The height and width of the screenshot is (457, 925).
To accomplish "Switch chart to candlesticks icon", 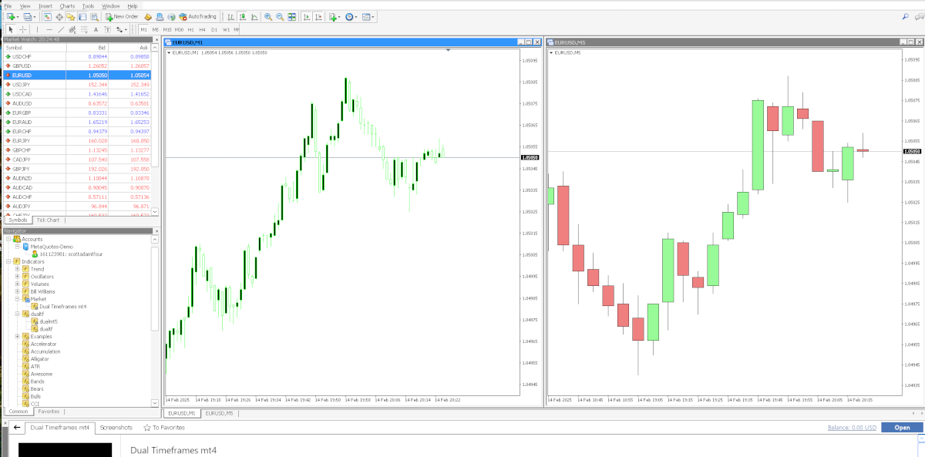I will [x=242, y=16].
